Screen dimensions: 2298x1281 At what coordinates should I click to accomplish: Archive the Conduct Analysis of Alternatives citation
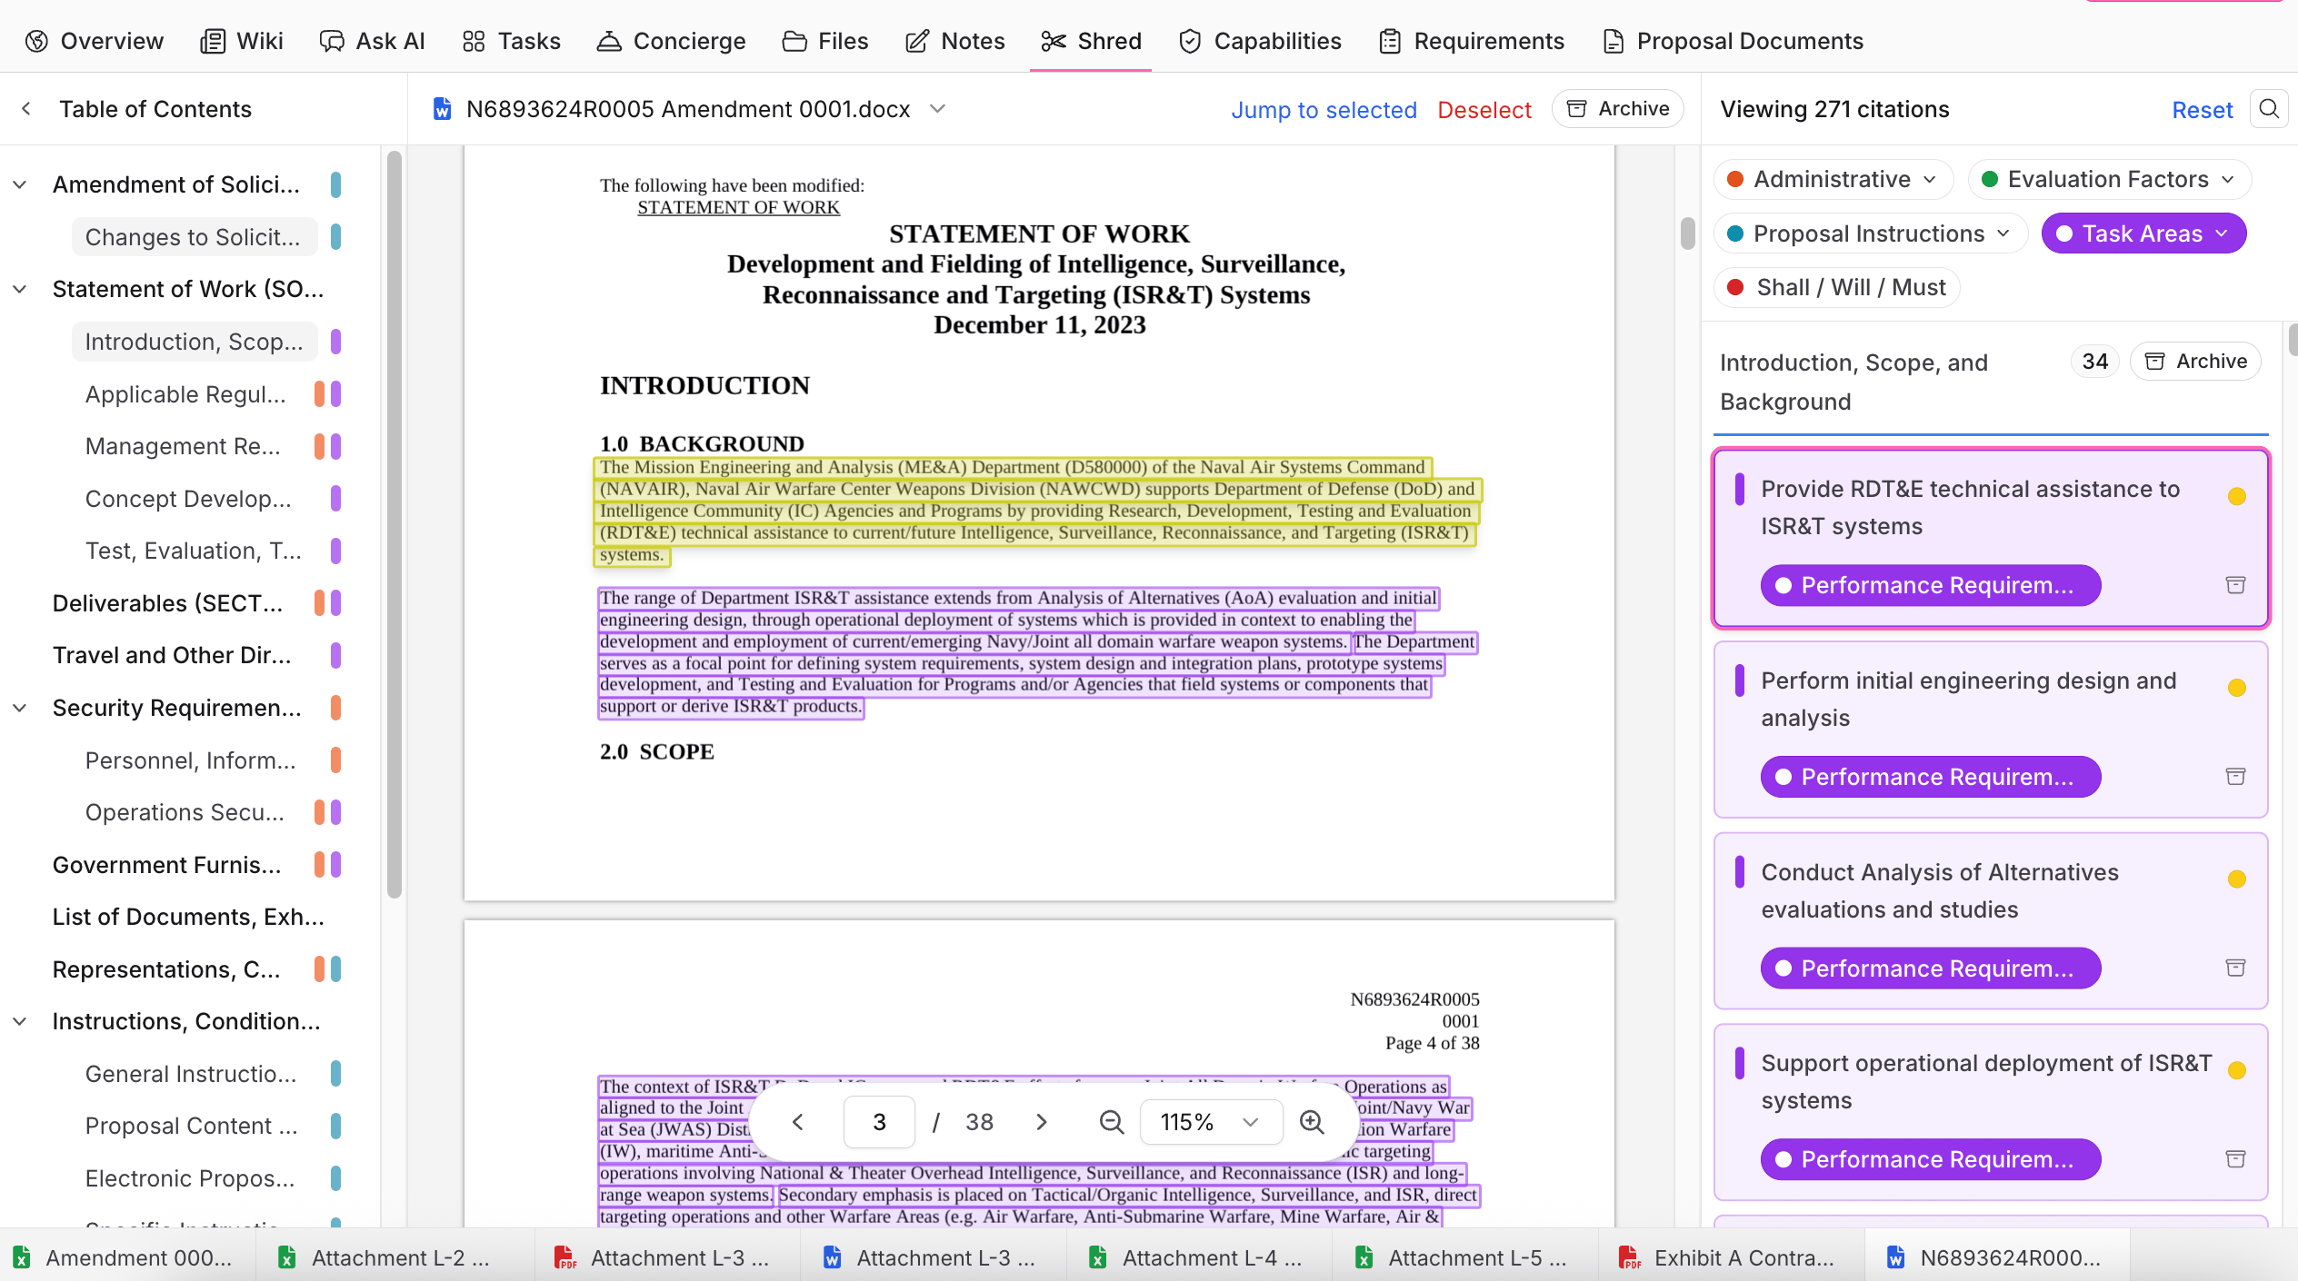2235,968
